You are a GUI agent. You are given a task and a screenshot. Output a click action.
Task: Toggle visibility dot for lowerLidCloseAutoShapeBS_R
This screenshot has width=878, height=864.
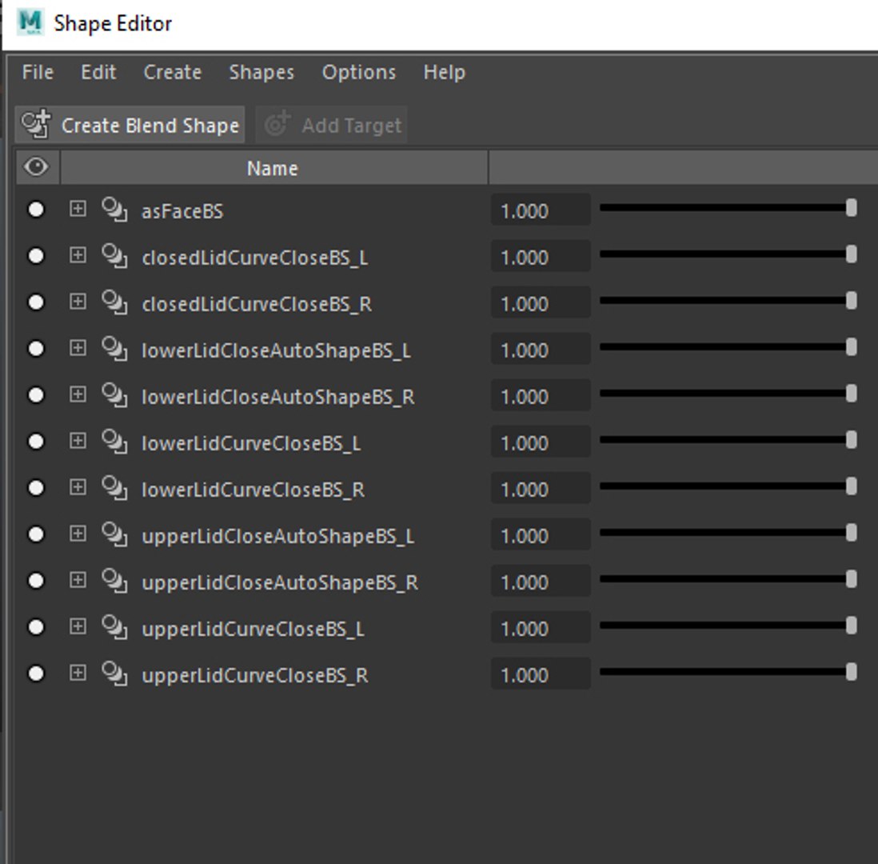tap(36, 395)
